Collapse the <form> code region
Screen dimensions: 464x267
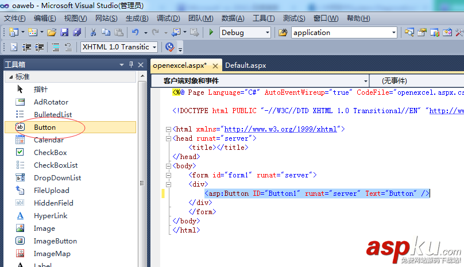[168, 175]
